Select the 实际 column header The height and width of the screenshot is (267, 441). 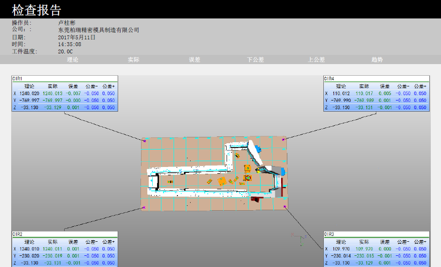coord(134,60)
